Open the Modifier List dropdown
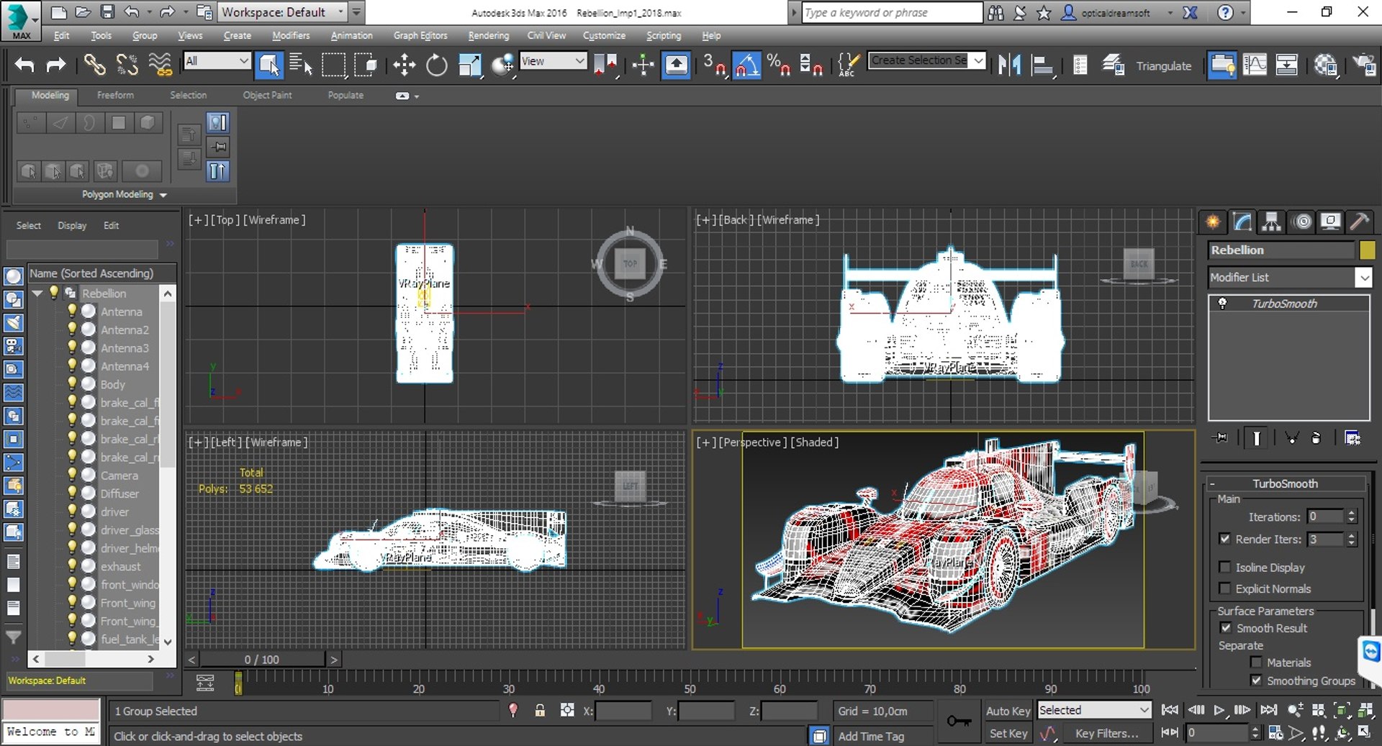1382x746 pixels. click(x=1290, y=278)
